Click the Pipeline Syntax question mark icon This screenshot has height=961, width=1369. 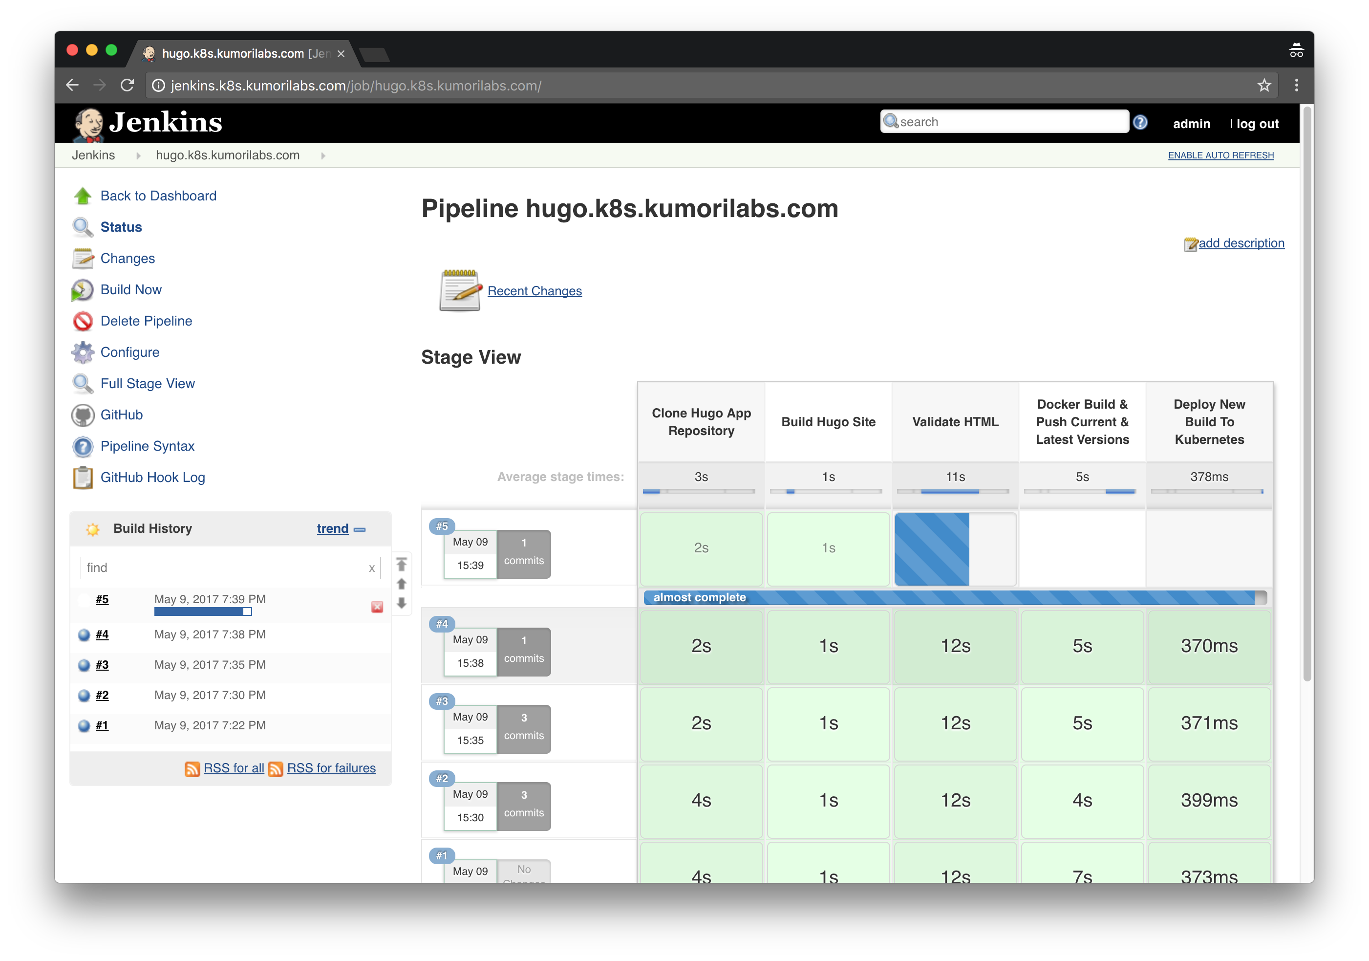pyautogui.click(x=83, y=446)
